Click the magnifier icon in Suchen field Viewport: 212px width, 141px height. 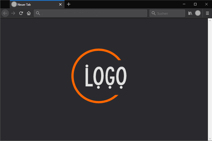pos(153,13)
